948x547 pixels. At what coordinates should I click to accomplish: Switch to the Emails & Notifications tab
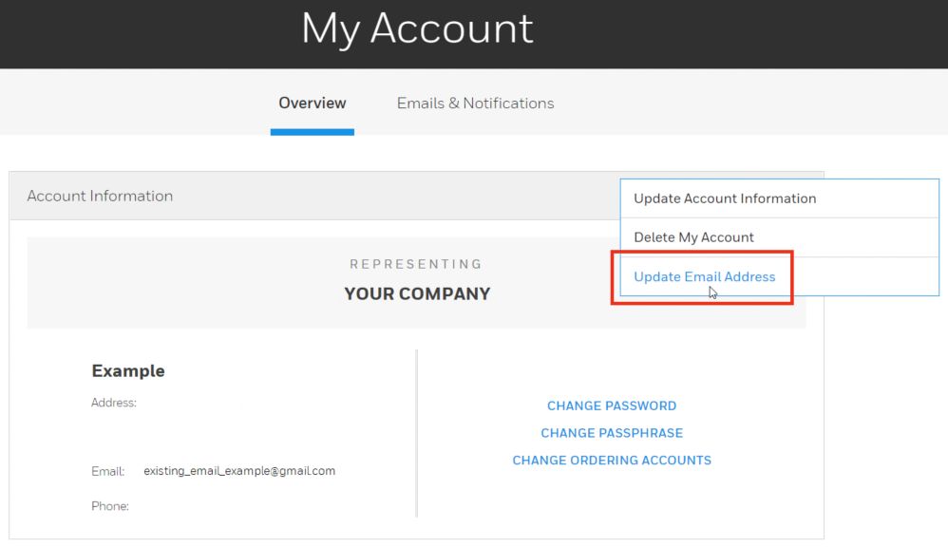(475, 103)
